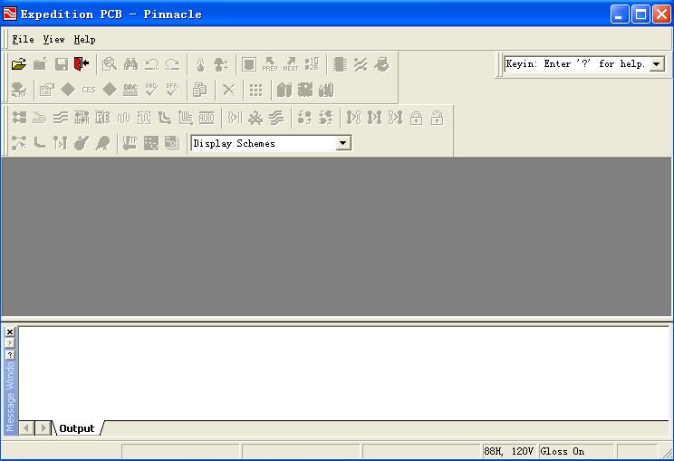Click the RE route icon
Screen dimensions: 674x461
click(102, 118)
